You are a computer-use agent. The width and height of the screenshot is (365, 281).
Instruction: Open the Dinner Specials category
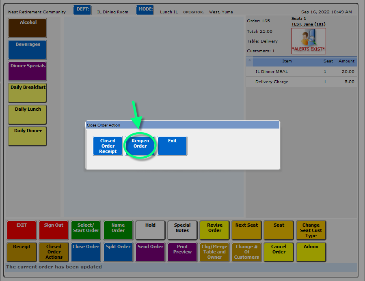pyautogui.click(x=28, y=71)
